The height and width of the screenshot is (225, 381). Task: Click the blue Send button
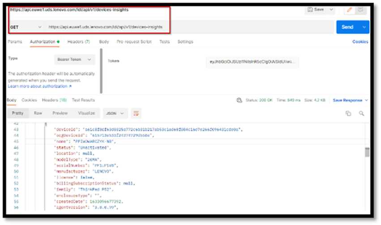click(x=347, y=27)
